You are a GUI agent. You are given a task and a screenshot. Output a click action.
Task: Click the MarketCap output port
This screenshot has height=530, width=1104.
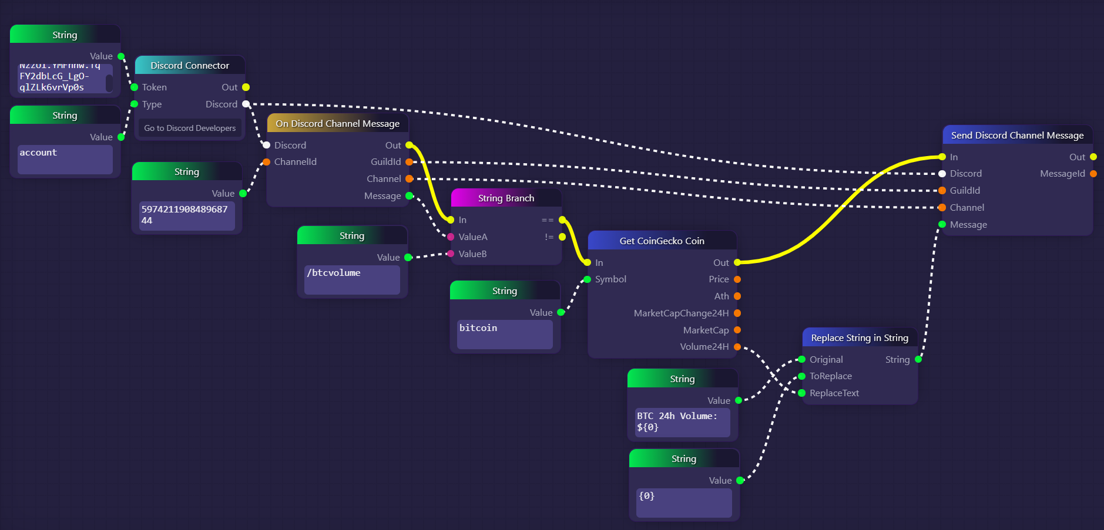(x=737, y=330)
